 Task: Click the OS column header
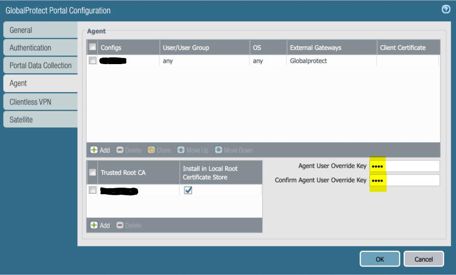(x=268, y=47)
